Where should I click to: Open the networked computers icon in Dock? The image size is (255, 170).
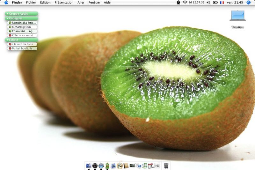pos(138,166)
